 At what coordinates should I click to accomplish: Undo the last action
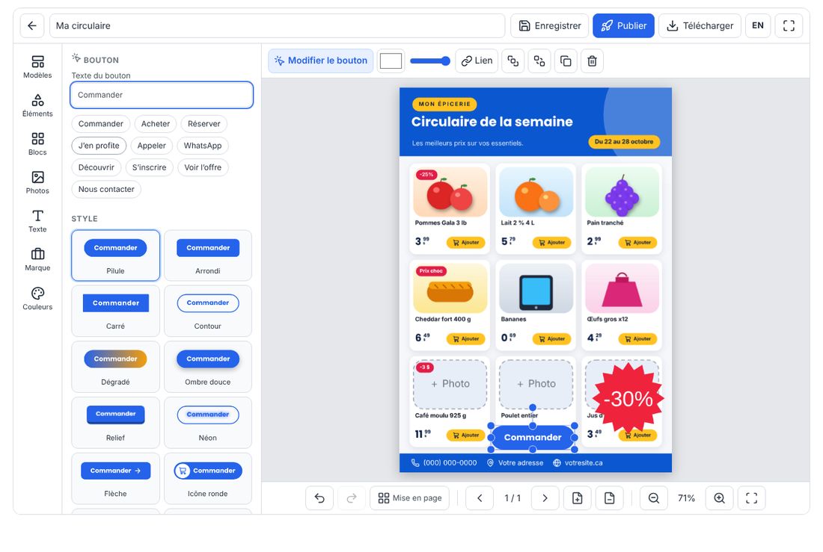(x=319, y=498)
